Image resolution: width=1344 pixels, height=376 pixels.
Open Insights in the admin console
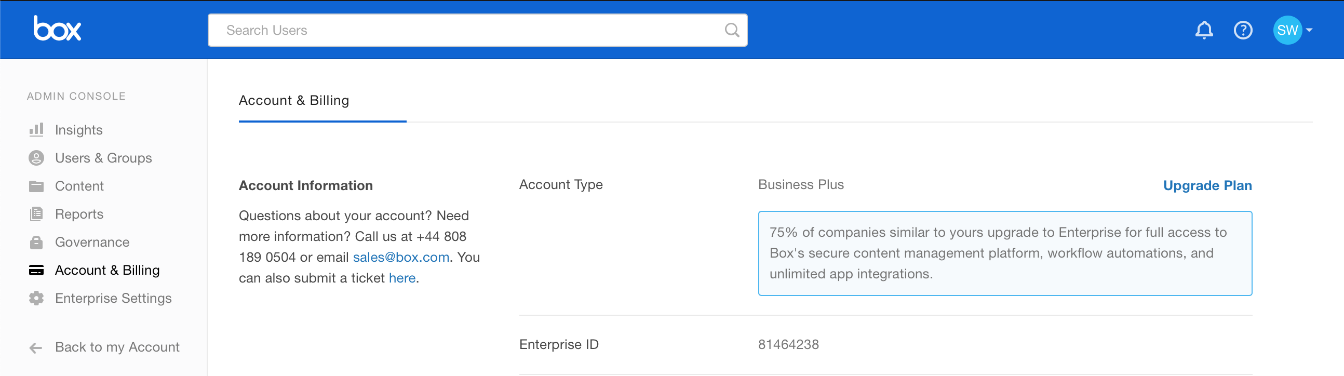pos(79,130)
